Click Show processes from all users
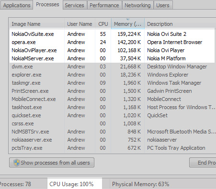 click(52, 163)
